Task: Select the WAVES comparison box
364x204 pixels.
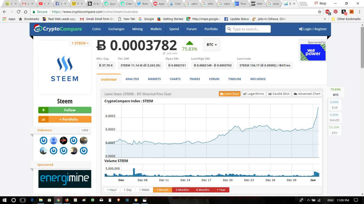Action: [334, 118]
